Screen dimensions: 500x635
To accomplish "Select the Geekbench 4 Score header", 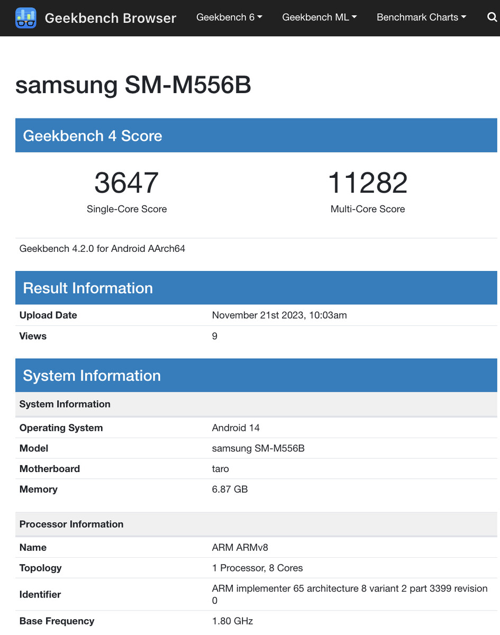I will click(93, 136).
